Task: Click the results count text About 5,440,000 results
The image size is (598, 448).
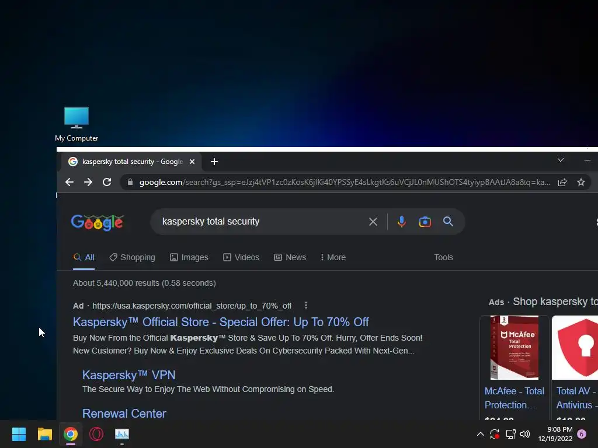Action: (x=144, y=283)
